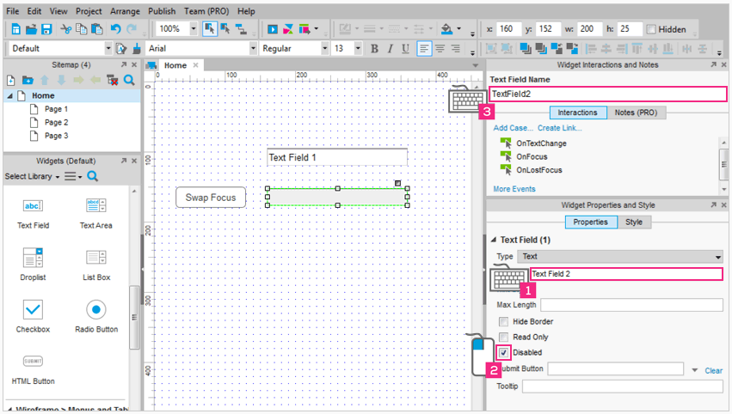Click the More Events link

[514, 189]
